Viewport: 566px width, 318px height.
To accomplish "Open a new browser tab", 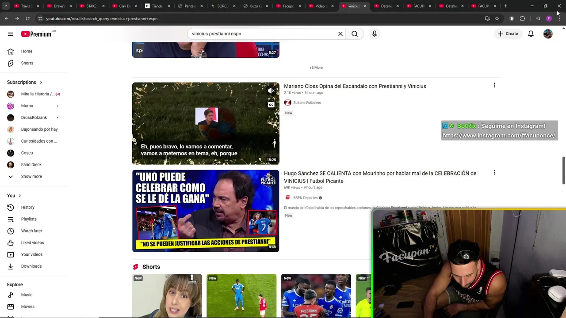I will pyautogui.click(x=505, y=6).
